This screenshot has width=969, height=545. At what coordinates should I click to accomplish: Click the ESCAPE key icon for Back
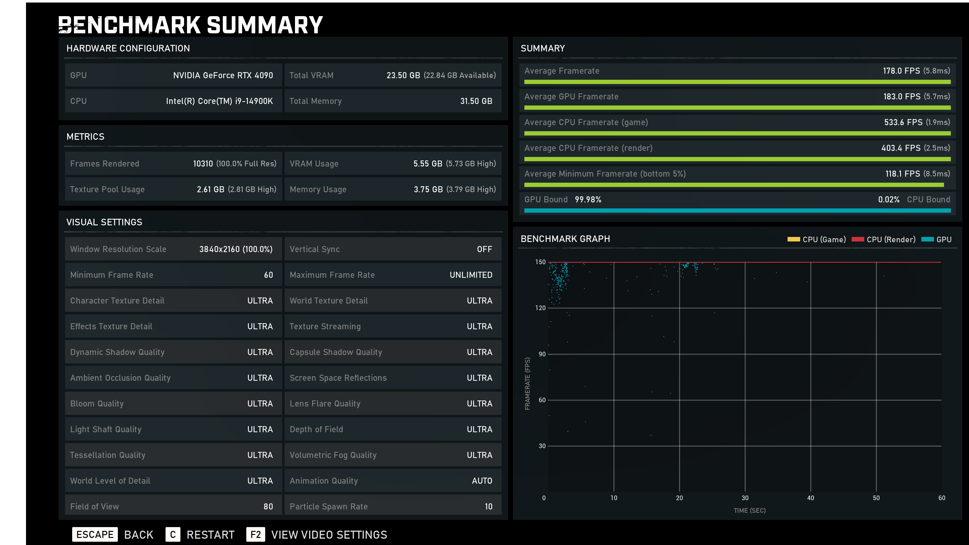point(95,534)
